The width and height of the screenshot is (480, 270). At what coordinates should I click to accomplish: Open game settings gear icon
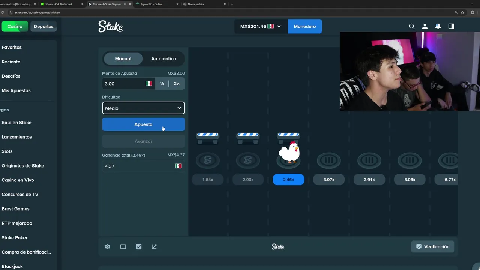108,246
